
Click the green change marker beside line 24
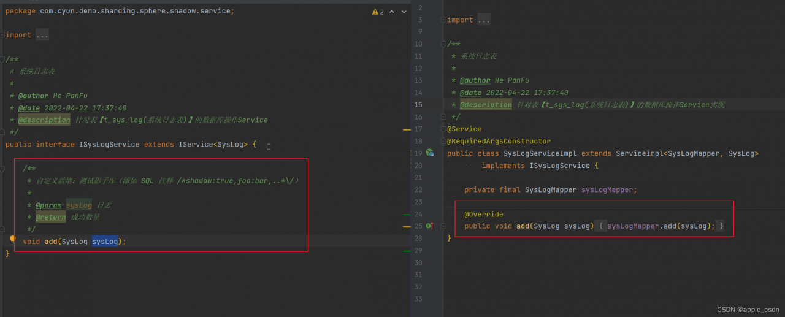tap(406, 215)
